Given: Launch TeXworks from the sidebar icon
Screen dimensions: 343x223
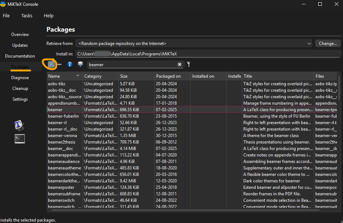Looking at the screenshot, I should (x=19, y=126).
